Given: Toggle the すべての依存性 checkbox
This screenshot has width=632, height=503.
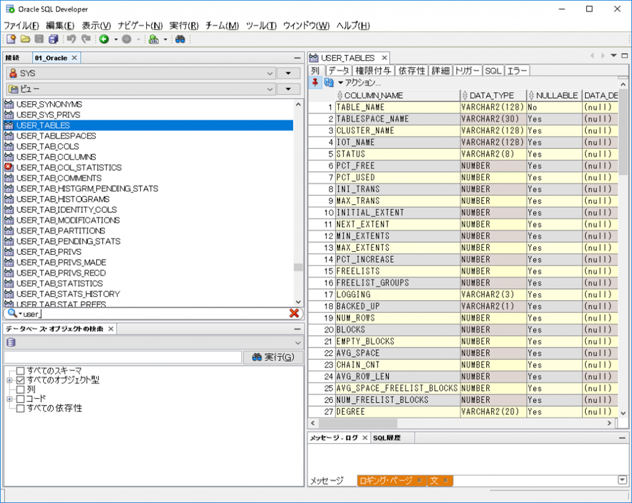Looking at the screenshot, I should pyautogui.click(x=20, y=409).
